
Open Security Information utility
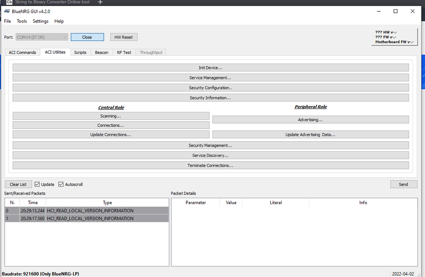coord(211,98)
